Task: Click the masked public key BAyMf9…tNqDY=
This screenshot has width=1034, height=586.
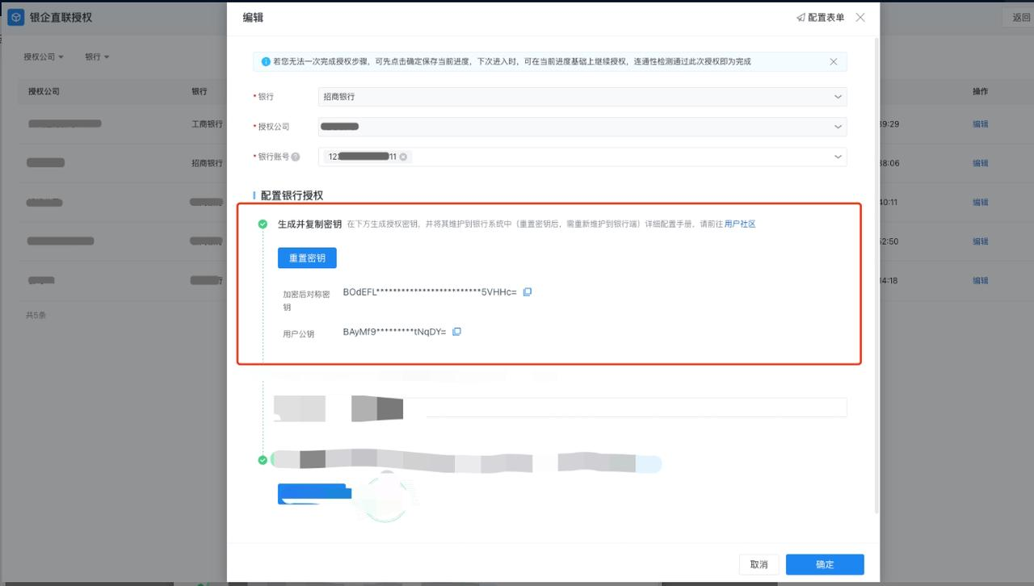Action: point(394,332)
